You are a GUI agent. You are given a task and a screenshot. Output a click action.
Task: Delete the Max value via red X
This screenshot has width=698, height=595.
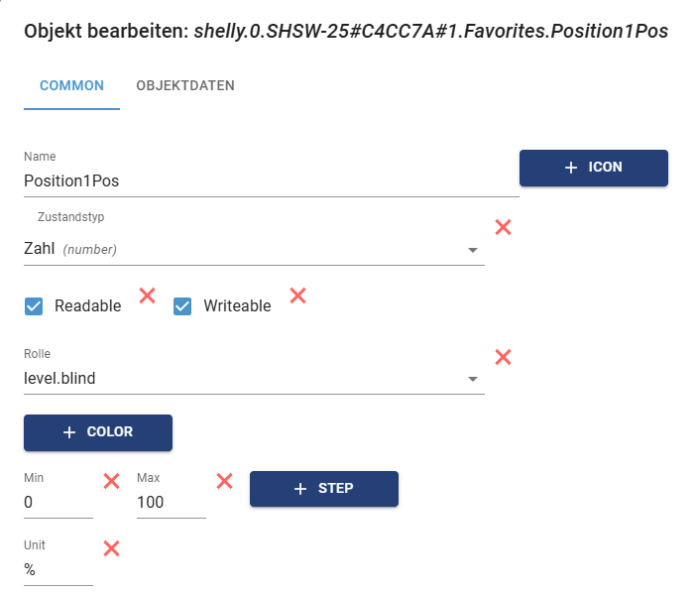[x=225, y=481]
